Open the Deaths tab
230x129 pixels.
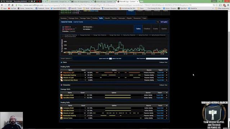pos(114,18)
